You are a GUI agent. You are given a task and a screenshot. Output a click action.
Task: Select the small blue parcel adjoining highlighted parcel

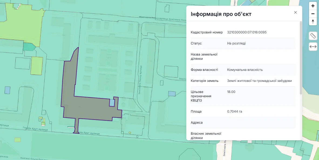coord(112,103)
